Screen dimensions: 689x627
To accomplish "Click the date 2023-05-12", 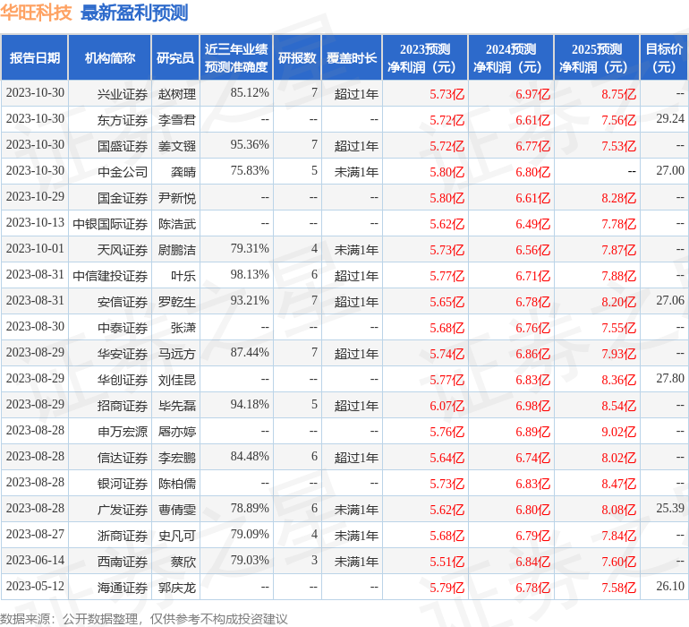I will coord(35,586).
